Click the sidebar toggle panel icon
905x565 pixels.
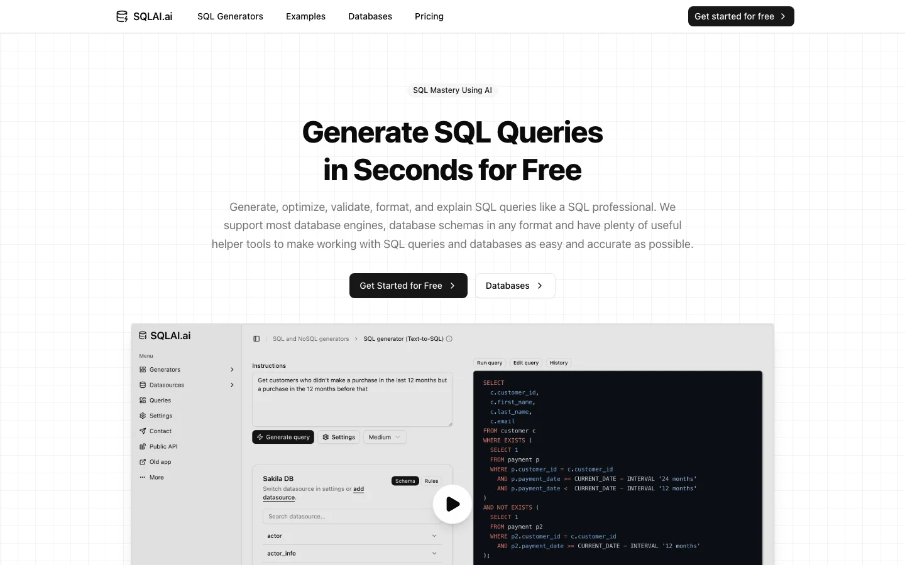tap(256, 339)
